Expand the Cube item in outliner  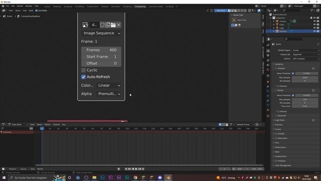(274, 25)
